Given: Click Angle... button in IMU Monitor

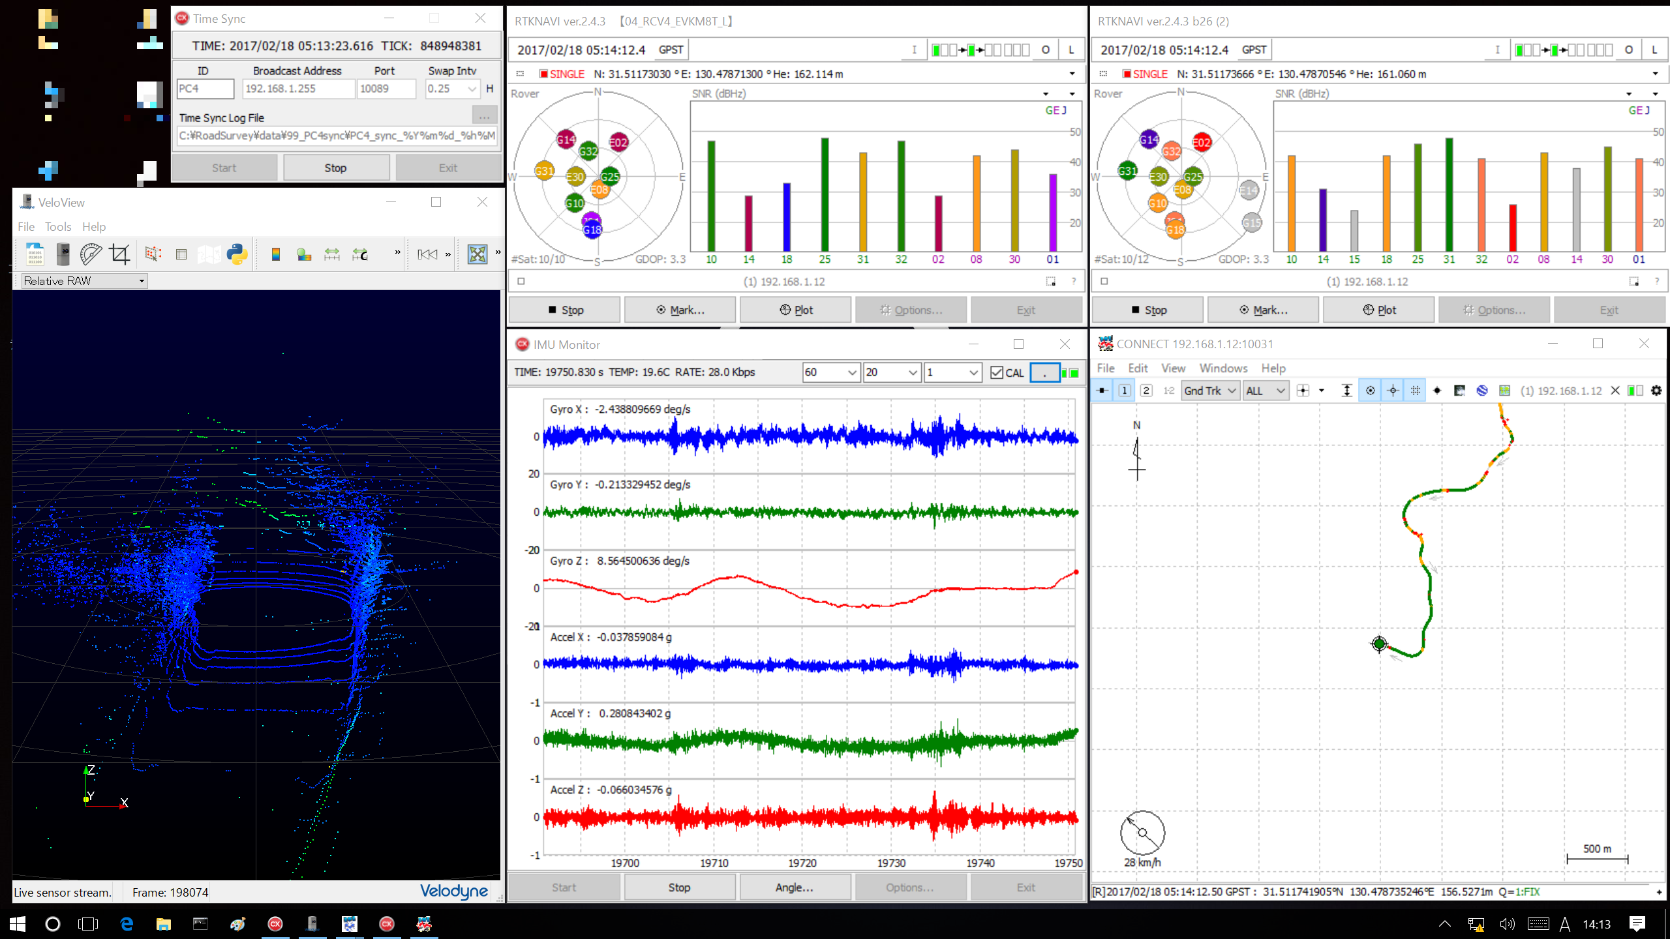Looking at the screenshot, I should click(795, 887).
